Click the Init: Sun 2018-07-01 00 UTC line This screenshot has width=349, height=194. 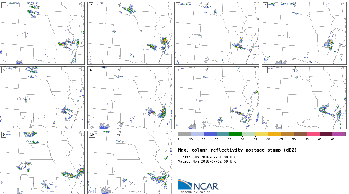208,157
